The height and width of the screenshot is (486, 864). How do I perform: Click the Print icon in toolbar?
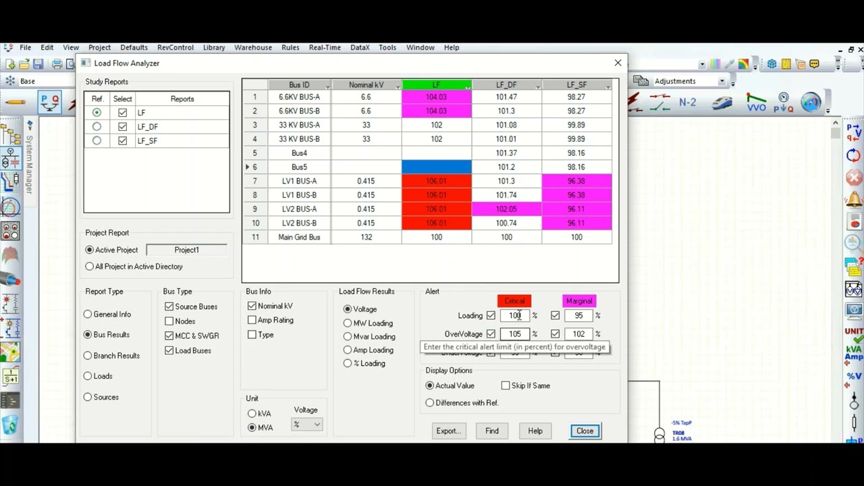coord(57,64)
